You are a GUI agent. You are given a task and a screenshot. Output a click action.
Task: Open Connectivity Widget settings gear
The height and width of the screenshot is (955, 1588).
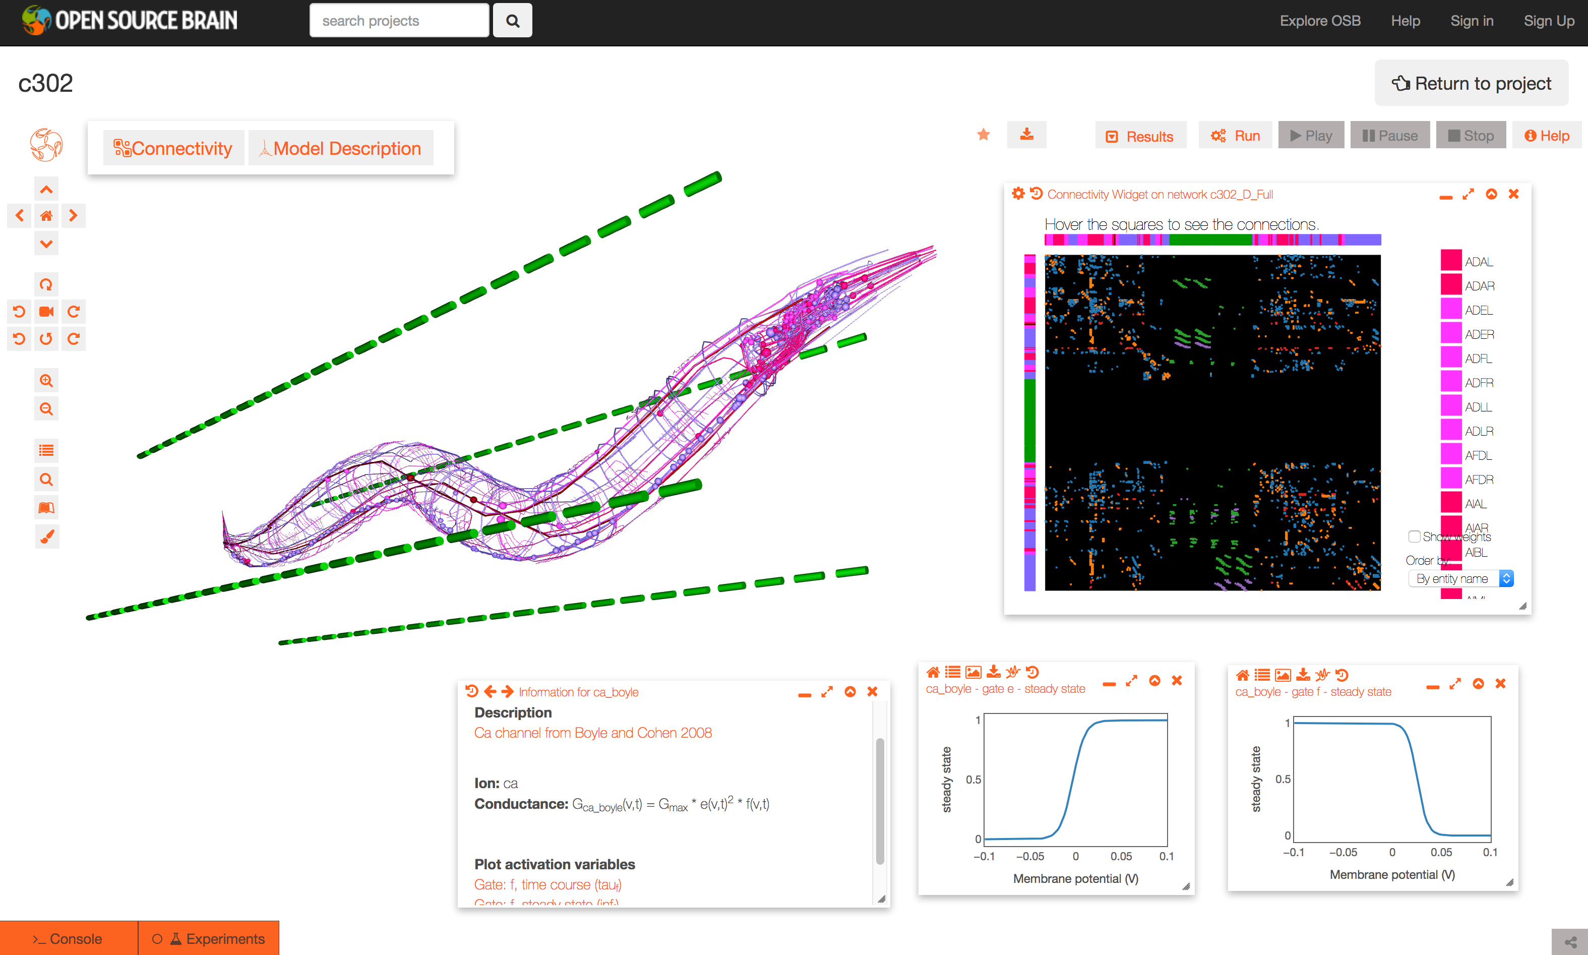[1017, 194]
